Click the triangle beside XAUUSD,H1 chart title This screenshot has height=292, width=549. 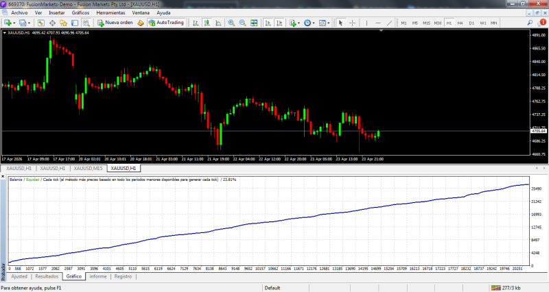[x=5, y=33]
